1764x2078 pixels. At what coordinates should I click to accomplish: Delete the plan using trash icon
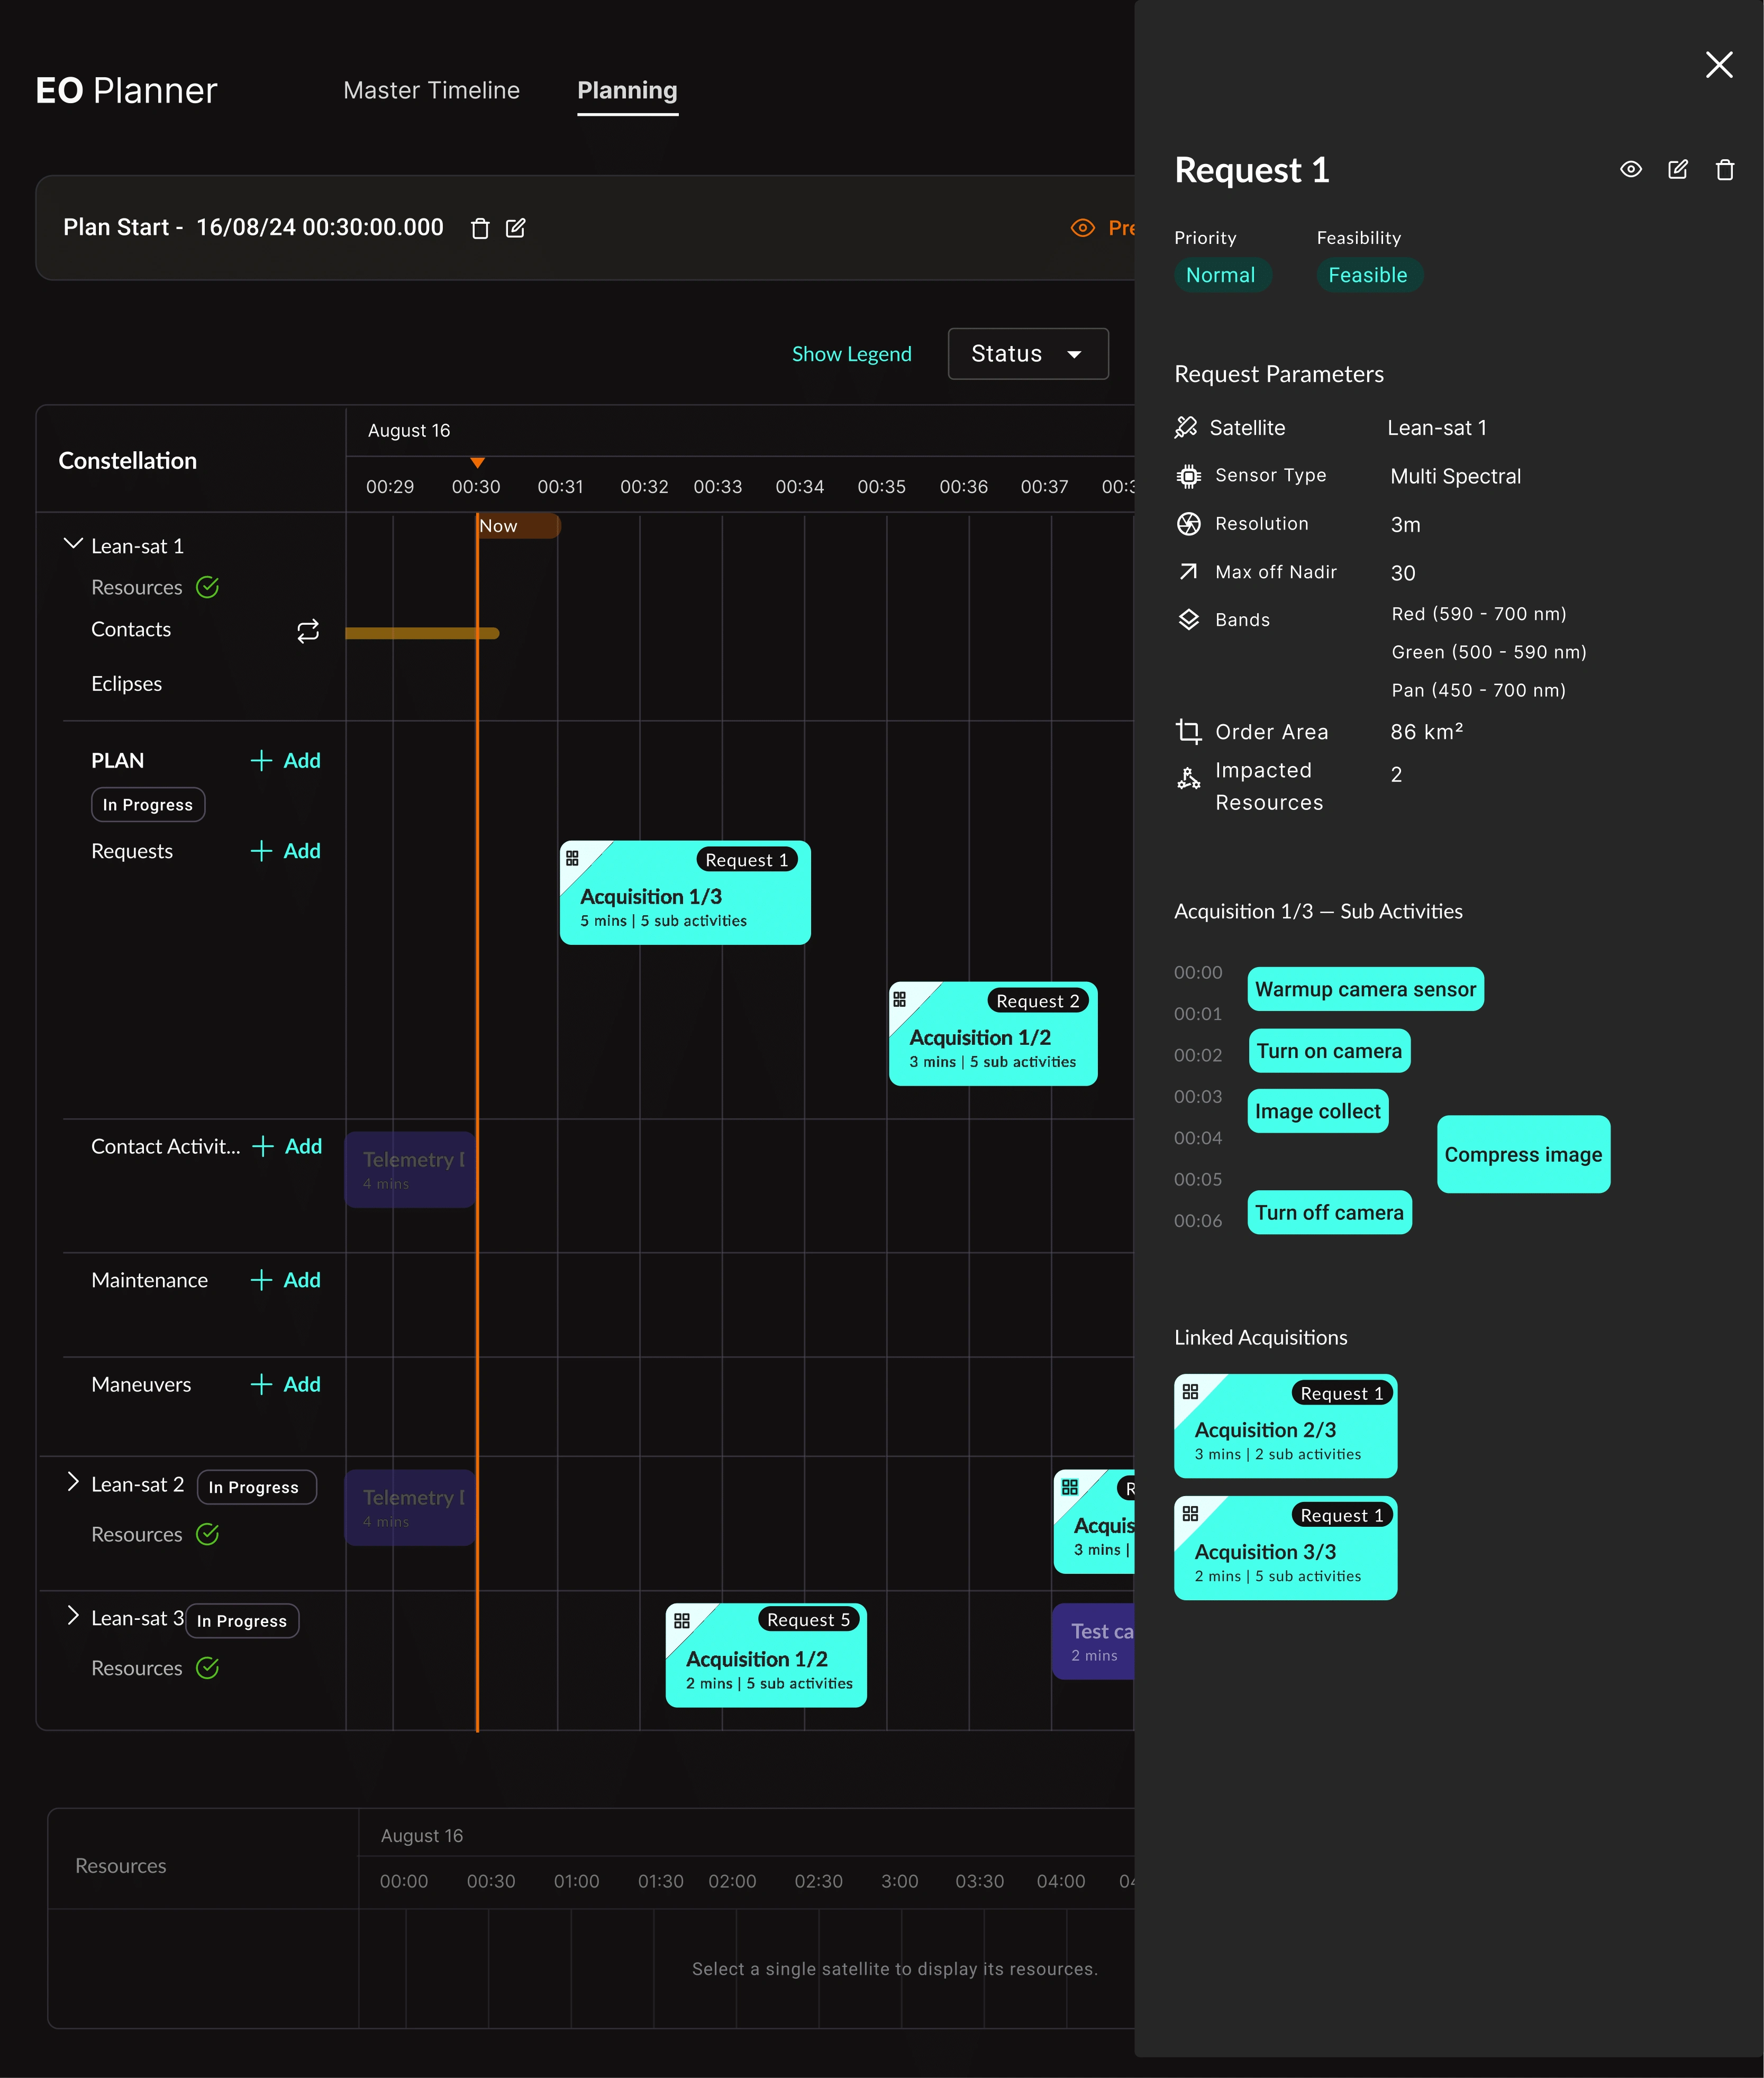coord(480,228)
